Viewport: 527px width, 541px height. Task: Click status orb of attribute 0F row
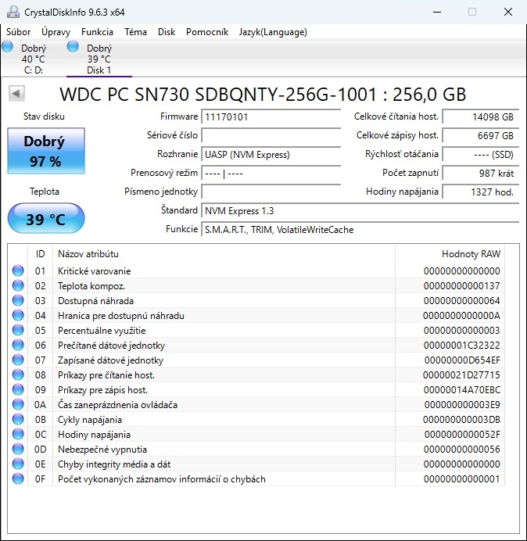pos(18,478)
